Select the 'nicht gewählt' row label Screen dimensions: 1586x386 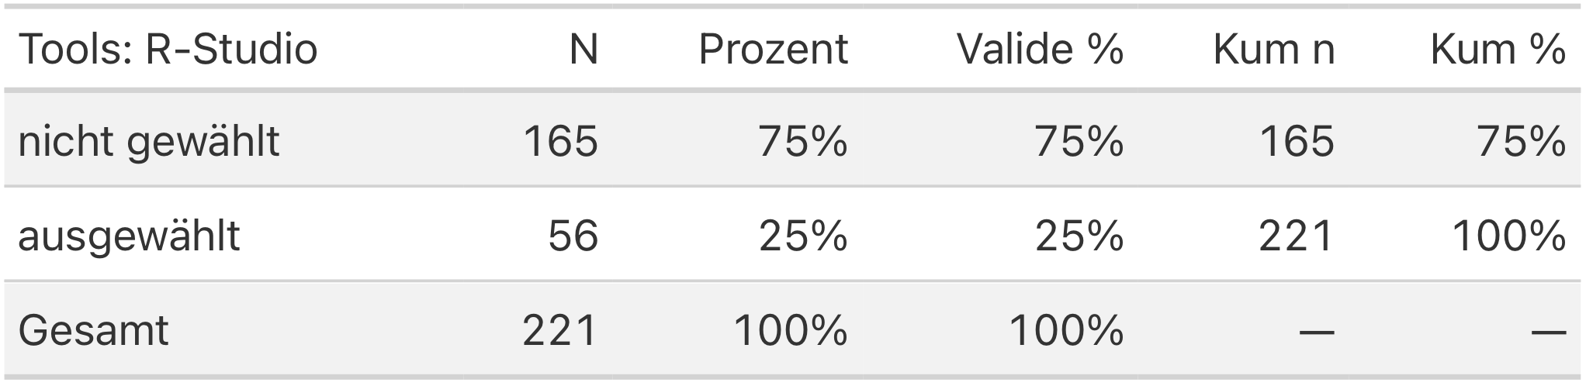pos(148,142)
